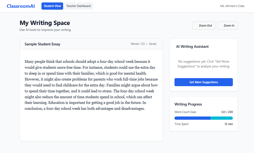The height and width of the screenshot is (153, 254).
Task: Click the Zoom Out button
Action: pos(204,25)
